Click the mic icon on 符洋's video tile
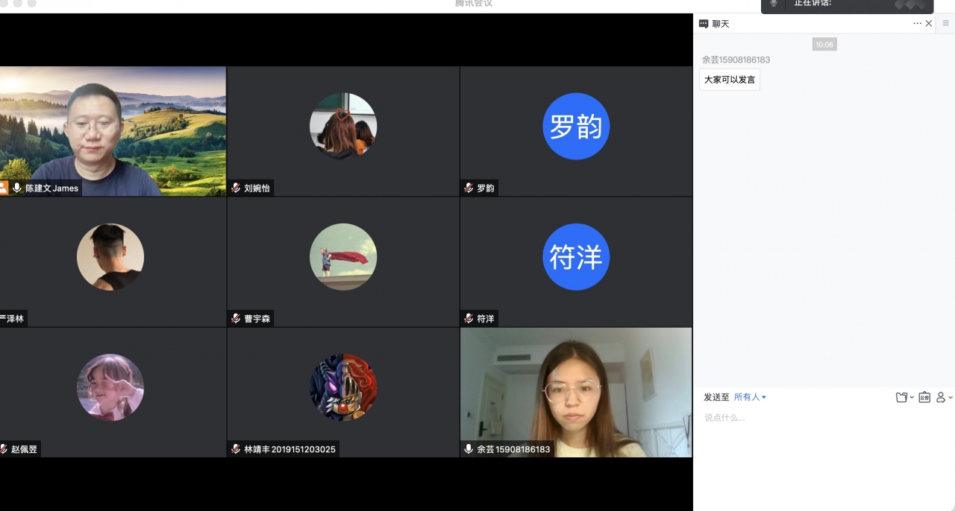 pyautogui.click(x=468, y=318)
